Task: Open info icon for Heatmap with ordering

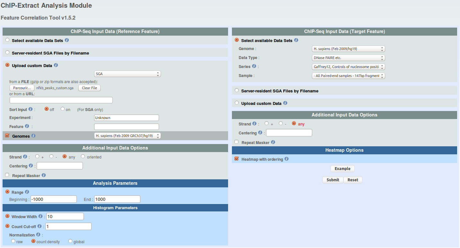Action: pyautogui.click(x=287, y=159)
